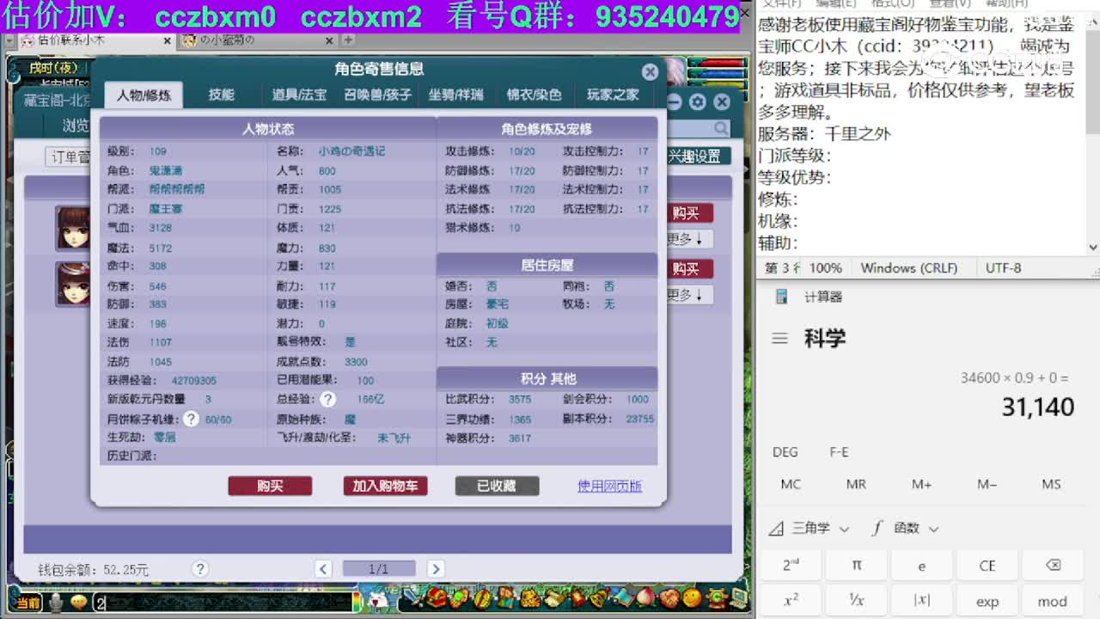Click the π key in calculator
1100x619 pixels.
857,566
